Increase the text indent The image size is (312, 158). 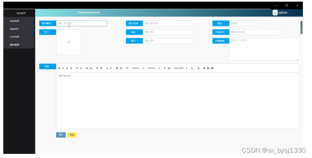(x=121, y=68)
